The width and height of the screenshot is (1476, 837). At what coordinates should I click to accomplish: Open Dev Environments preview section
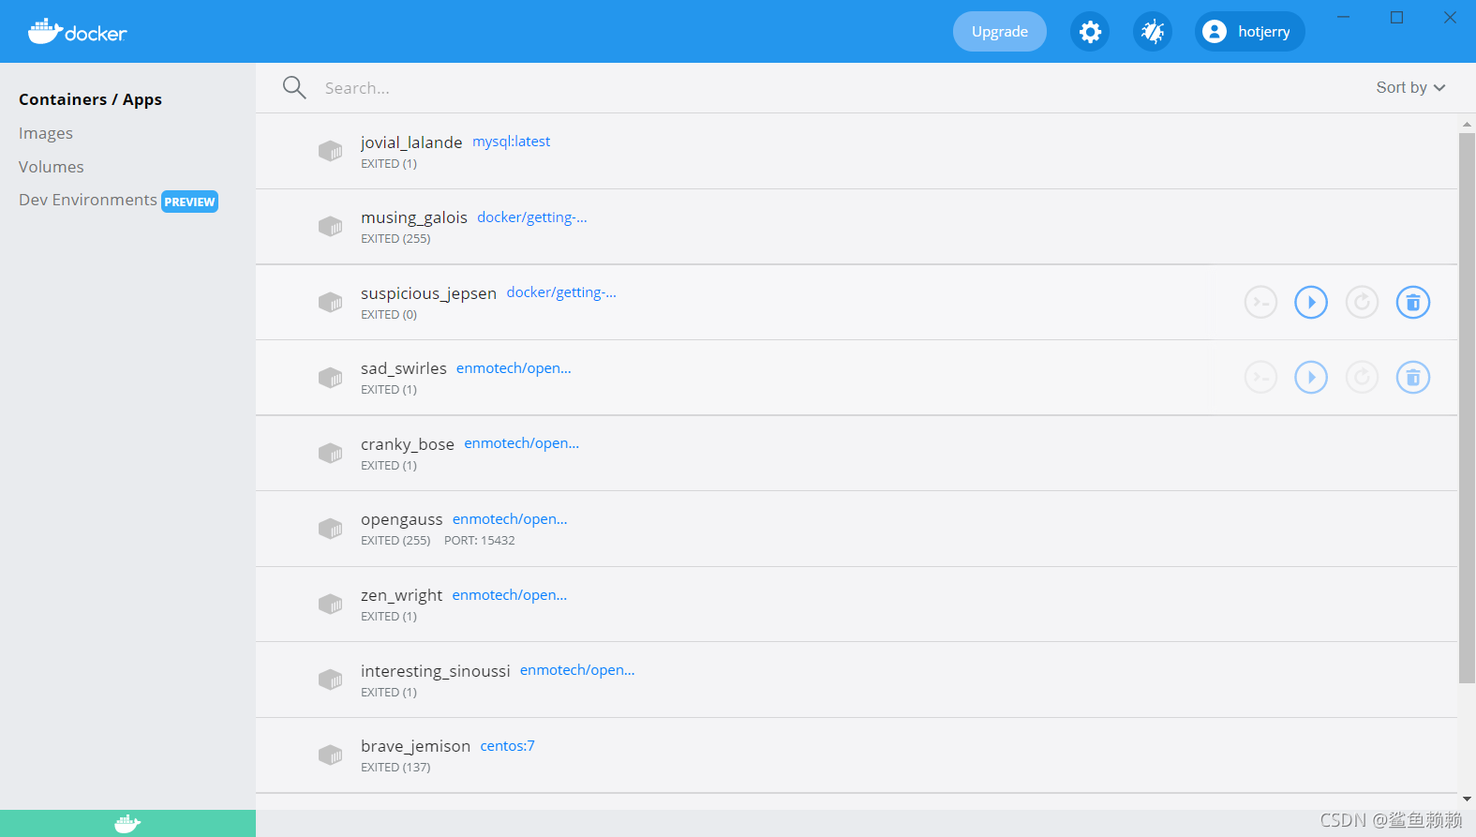(88, 200)
